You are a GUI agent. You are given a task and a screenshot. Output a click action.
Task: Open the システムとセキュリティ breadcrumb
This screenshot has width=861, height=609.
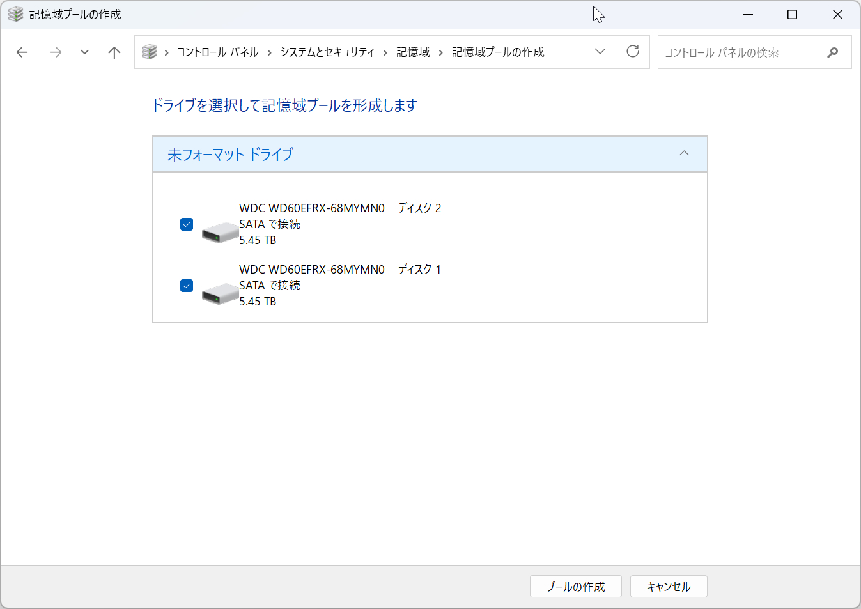point(327,52)
